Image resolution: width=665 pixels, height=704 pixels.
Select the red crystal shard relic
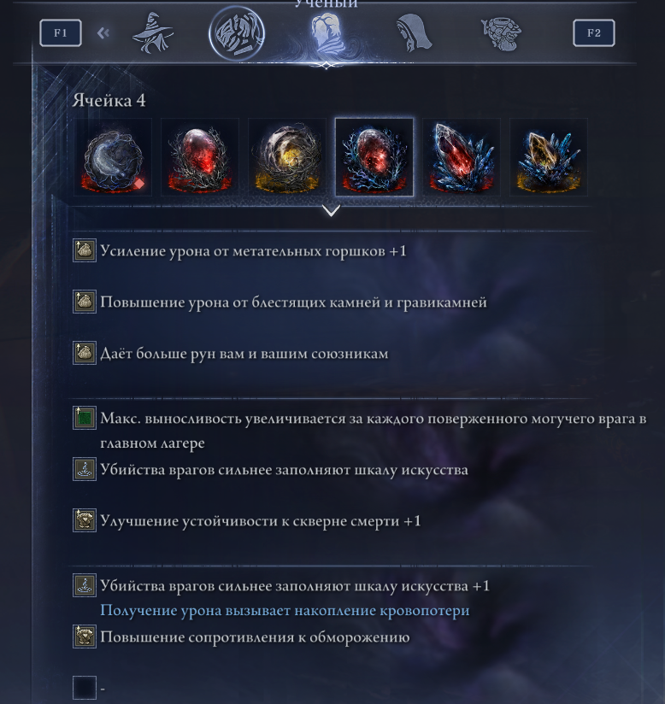click(462, 157)
